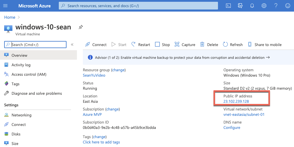The height and width of the screenshot is (147, 294).
Task: Open the directory and subscription filter icon
Action: point(240,6)
